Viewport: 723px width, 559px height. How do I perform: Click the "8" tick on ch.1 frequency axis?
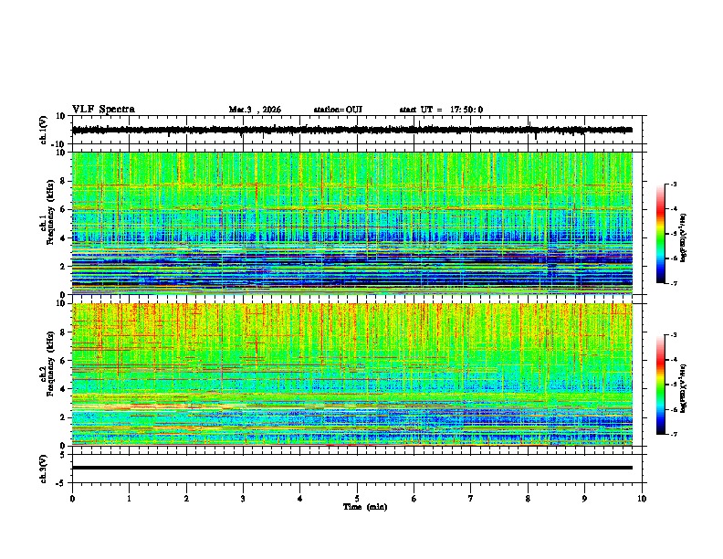click(x=63, y=181)
